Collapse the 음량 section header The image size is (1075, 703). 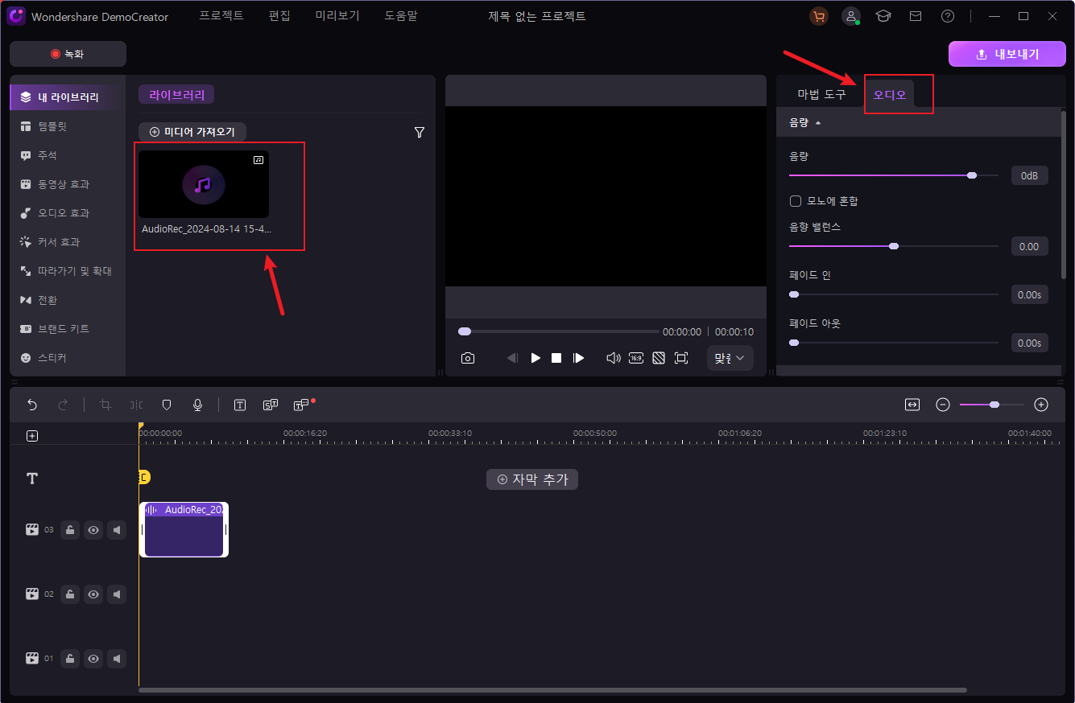[x=919, y=123]
